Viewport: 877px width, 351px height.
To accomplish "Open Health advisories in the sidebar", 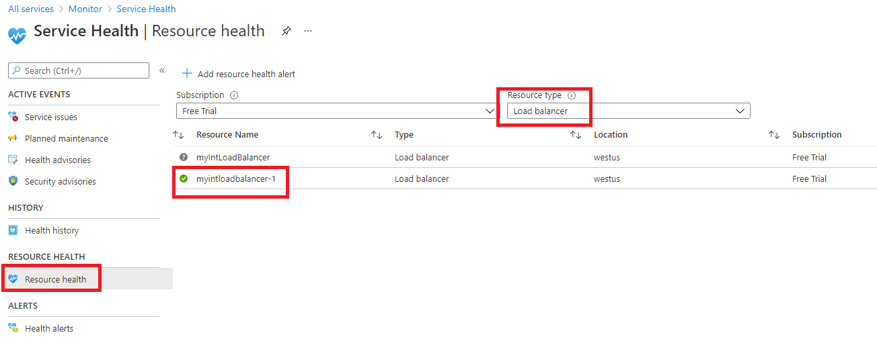I will tap(58, 160).
